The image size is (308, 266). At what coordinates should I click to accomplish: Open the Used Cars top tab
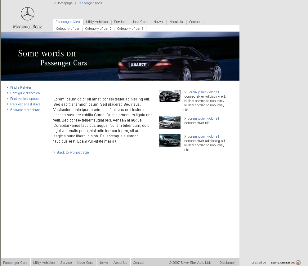pyautogui.click(x=139, y=22)
